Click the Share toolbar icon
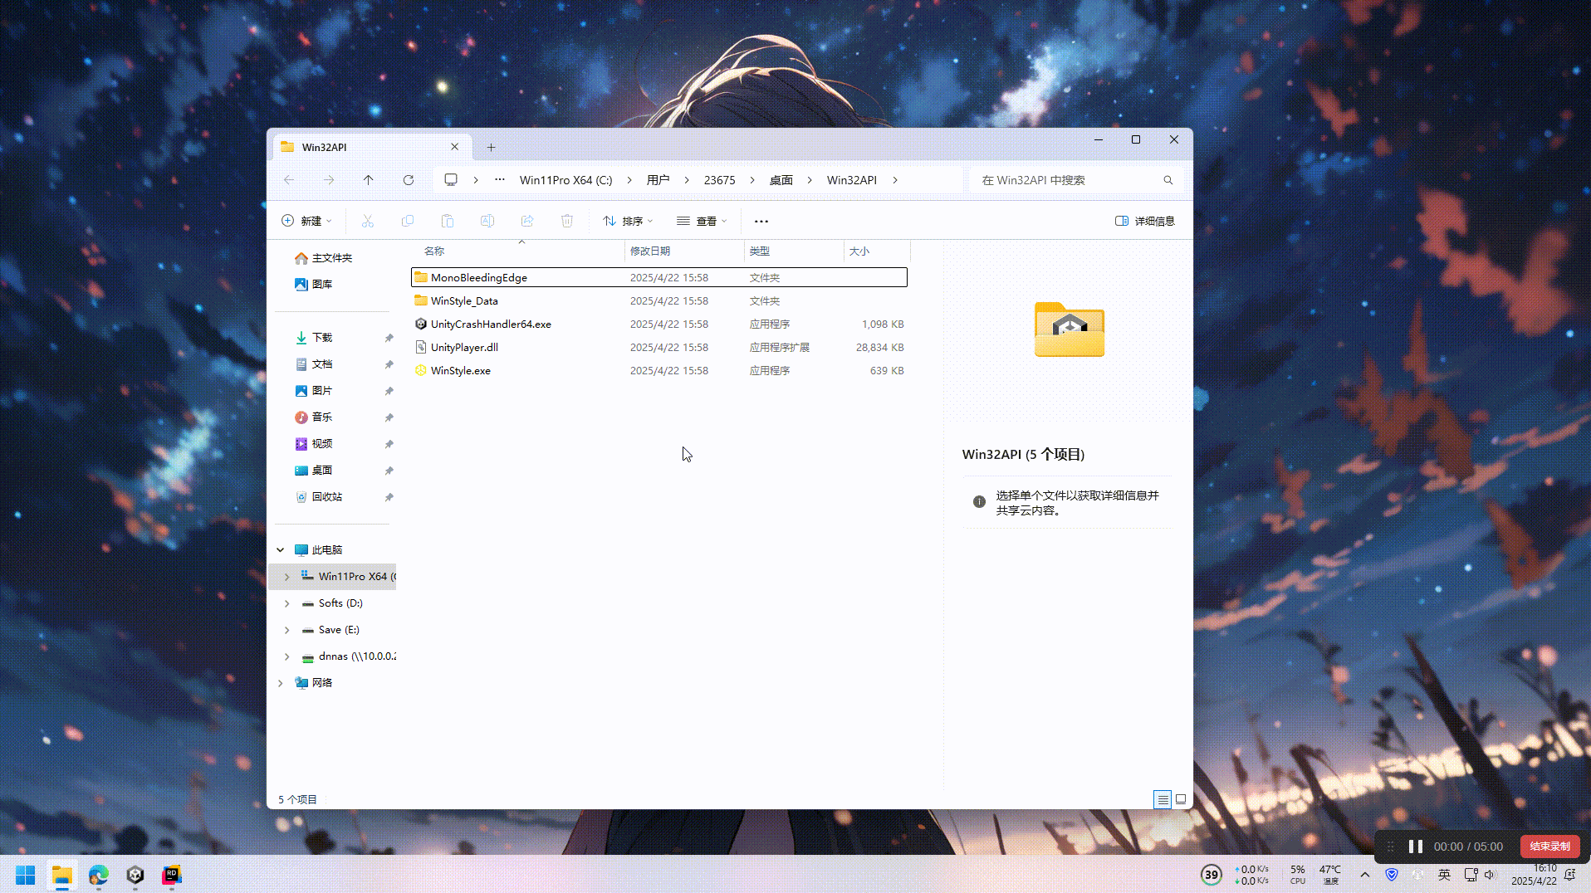This screenshot has width=1591, height=893. click(x=526, y=221)
